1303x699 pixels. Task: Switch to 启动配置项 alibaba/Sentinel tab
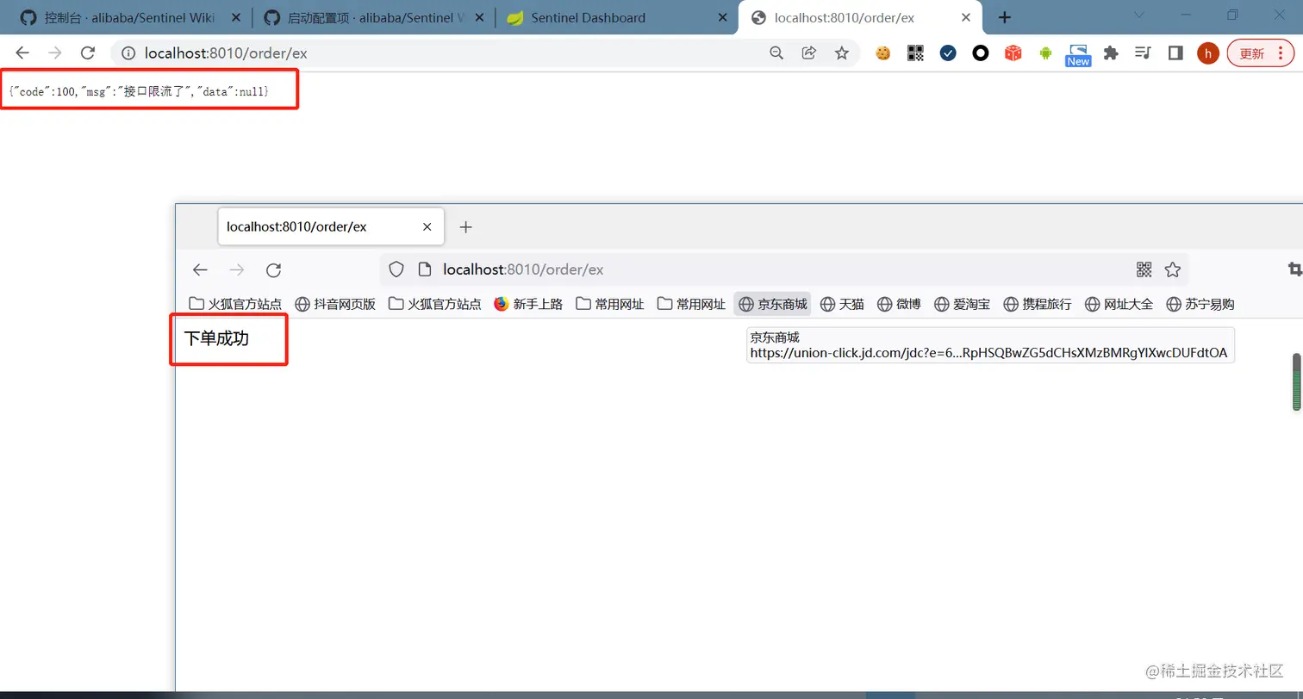373,17
